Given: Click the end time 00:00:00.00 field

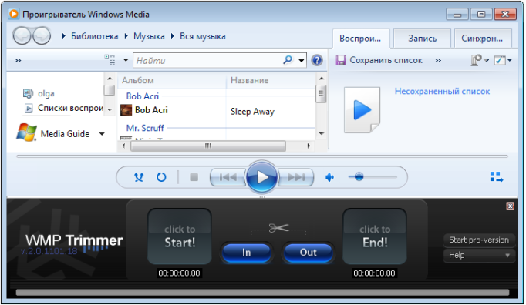Looking at the screenshot, I should (374, 273).
